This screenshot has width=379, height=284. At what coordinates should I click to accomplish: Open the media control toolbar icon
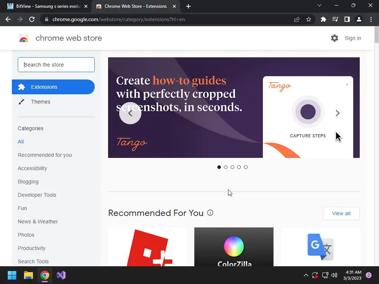(335, 19)
